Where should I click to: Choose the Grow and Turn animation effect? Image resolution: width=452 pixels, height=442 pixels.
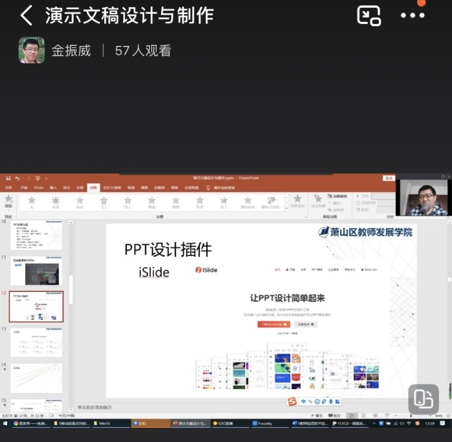[x=271, y=202]
